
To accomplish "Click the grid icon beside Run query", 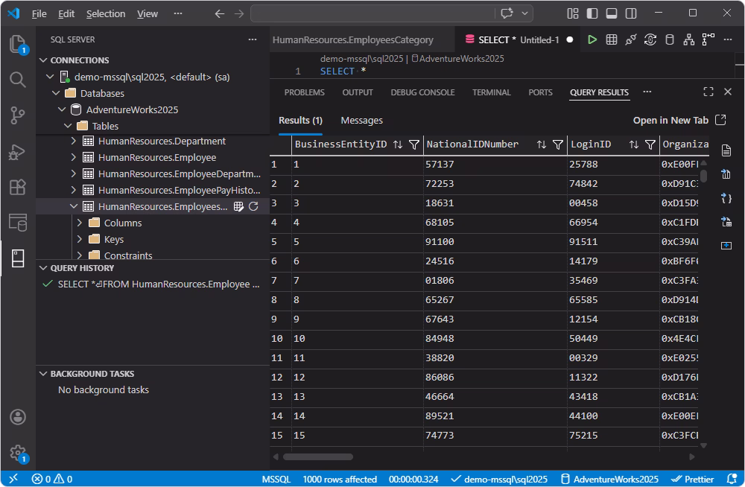I will point(612,39).
